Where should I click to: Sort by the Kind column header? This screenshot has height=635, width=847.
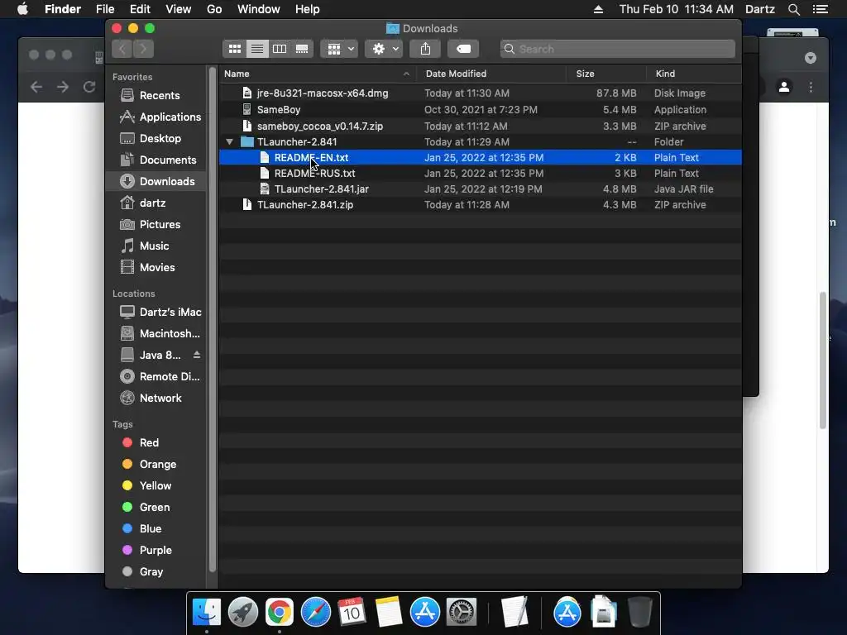[x=694, y=74]
